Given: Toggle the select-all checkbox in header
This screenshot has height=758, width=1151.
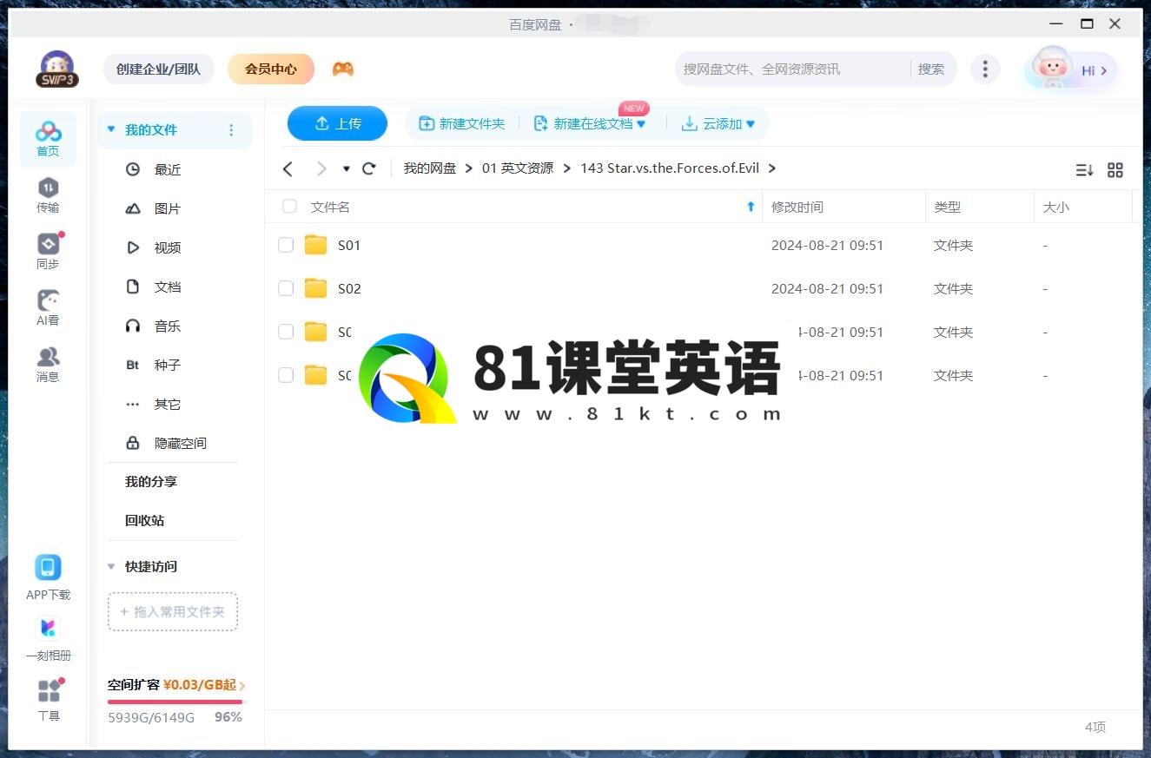Looking at the screenshot, I should 289,207.
